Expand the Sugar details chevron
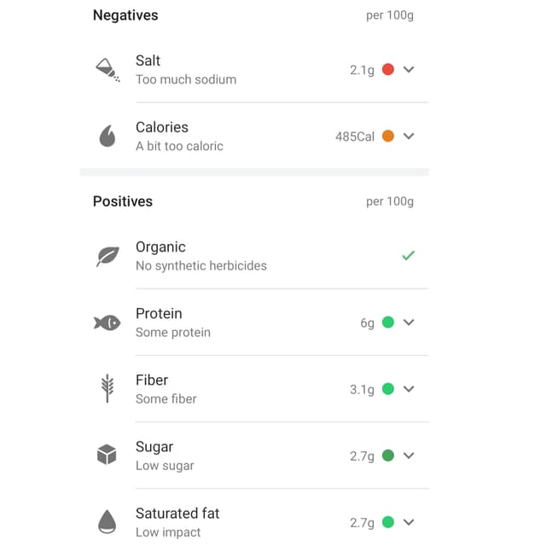This screenshot has width=546, height=546. tap(409, 456)
